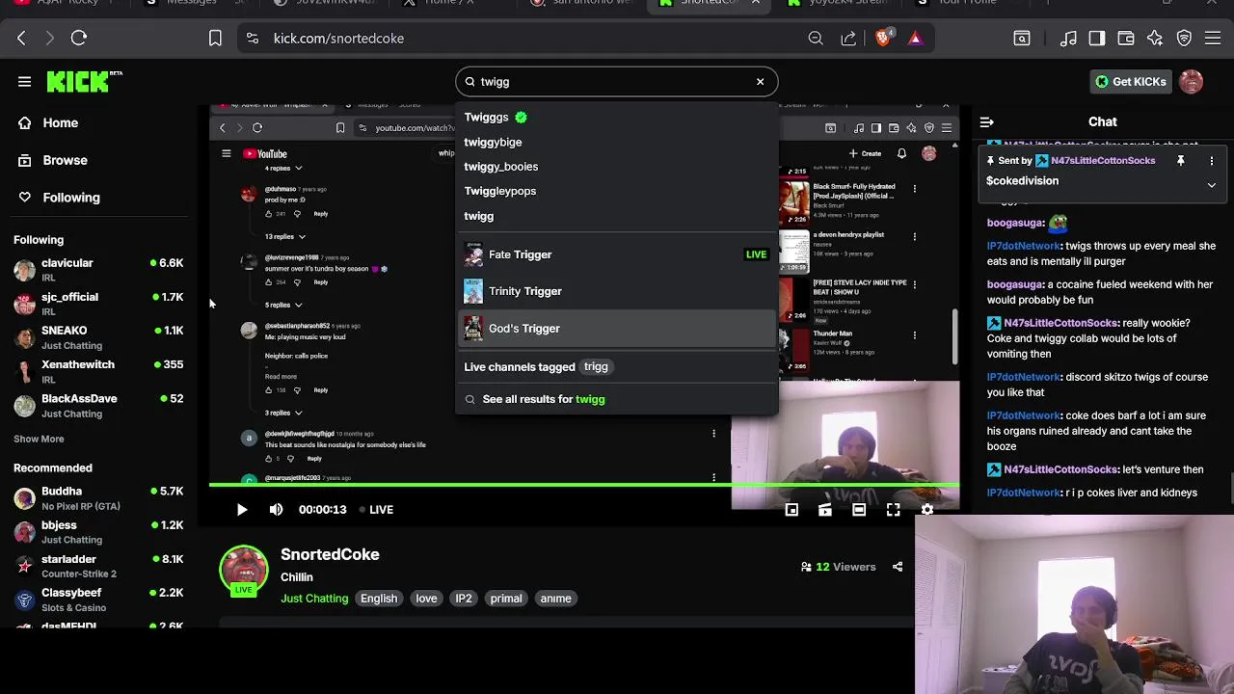Select the Twiggleypops search suggestion
The width and height of the screenshot is (1234, 694).
(617, 191)
